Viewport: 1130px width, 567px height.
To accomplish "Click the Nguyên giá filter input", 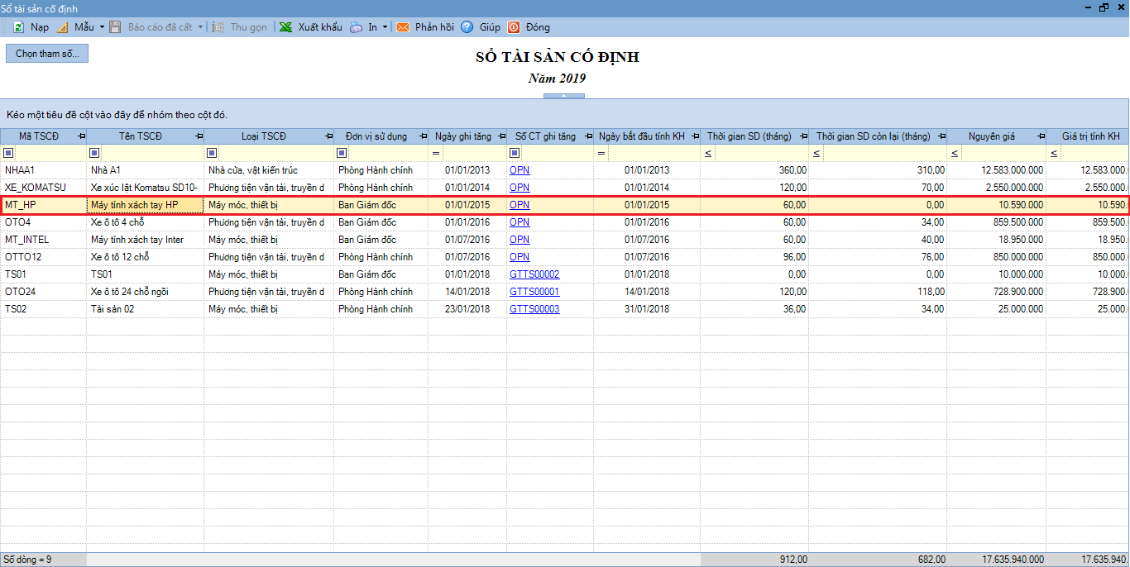I will [x=1003, y=153].
